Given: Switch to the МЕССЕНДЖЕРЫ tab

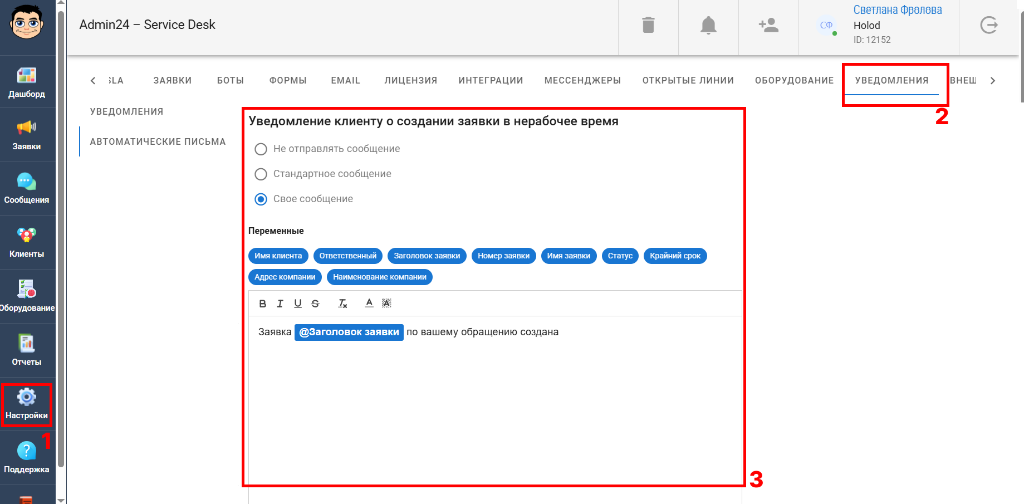Looking at the screenshot, I should click(x=582, y=81).
